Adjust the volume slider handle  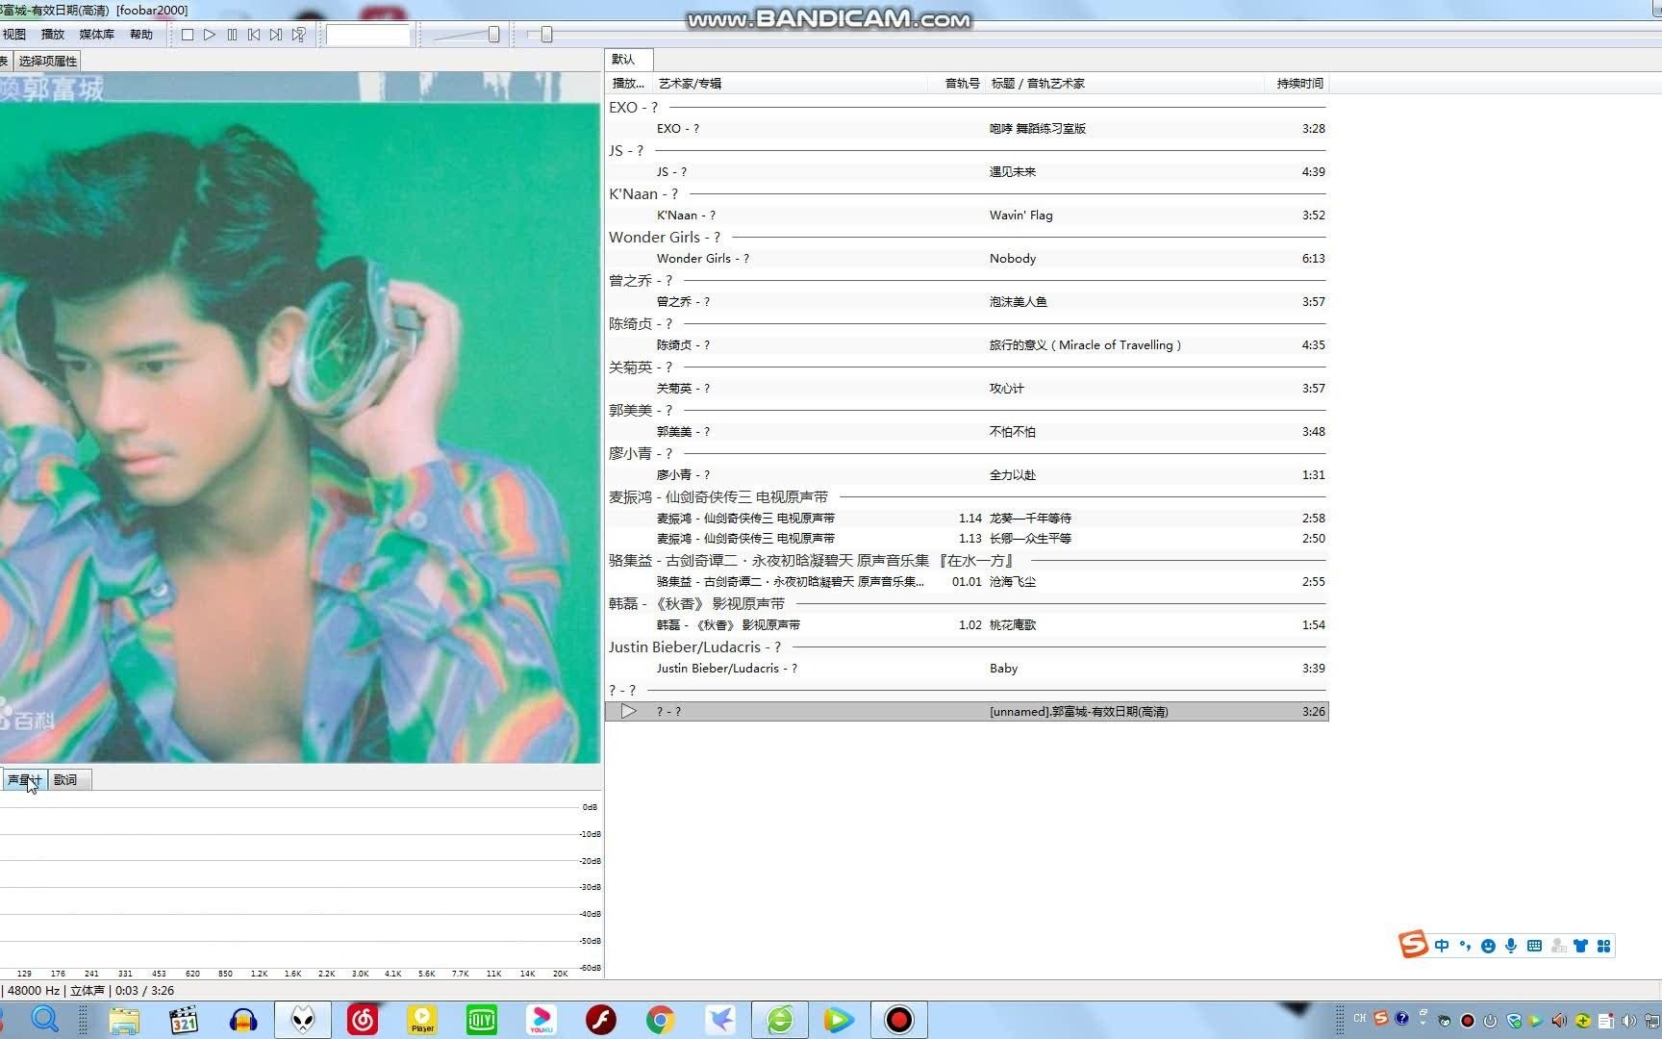[493, 35]
